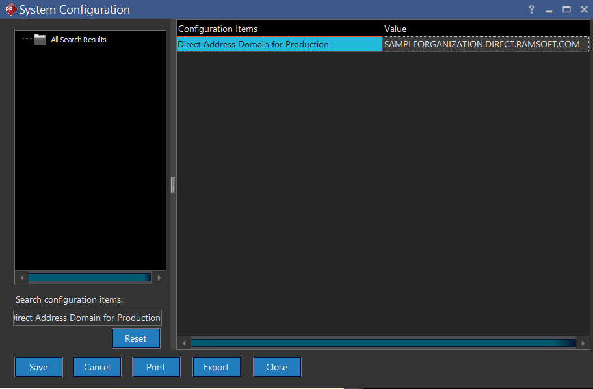Select the All Search Results tree node
The width and height of the screenshot is (593, 389).
click(78, 40)
